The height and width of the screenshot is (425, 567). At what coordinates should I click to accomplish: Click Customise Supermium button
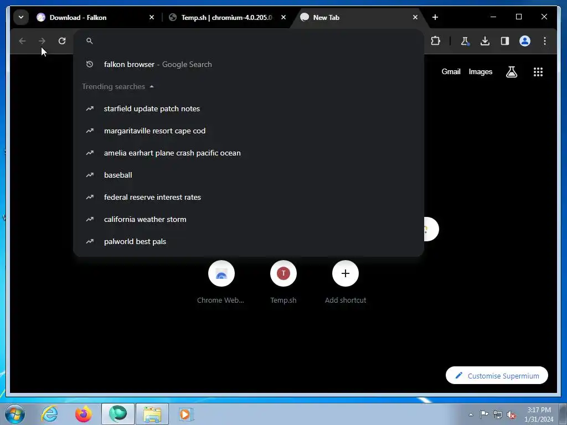coord(497,376)
